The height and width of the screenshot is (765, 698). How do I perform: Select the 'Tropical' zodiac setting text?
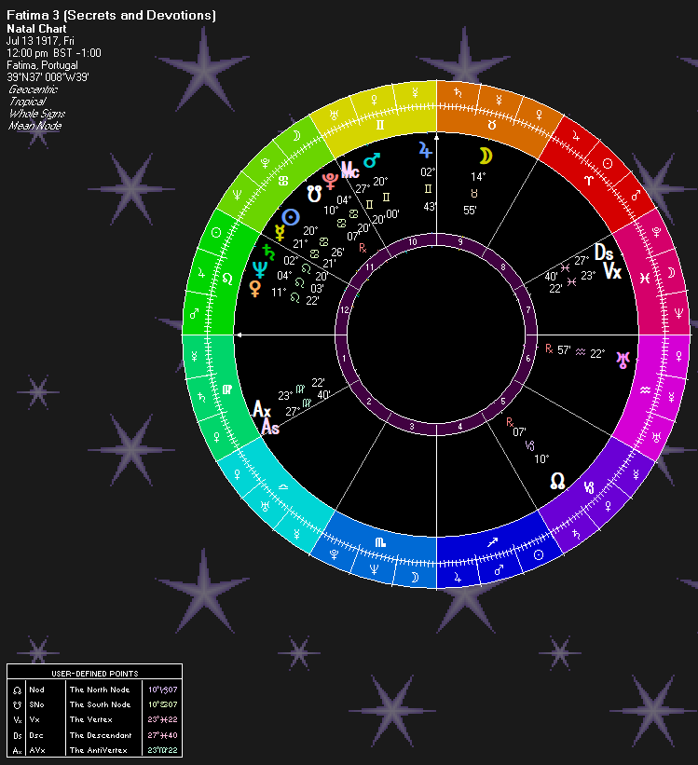click(27, 102)
